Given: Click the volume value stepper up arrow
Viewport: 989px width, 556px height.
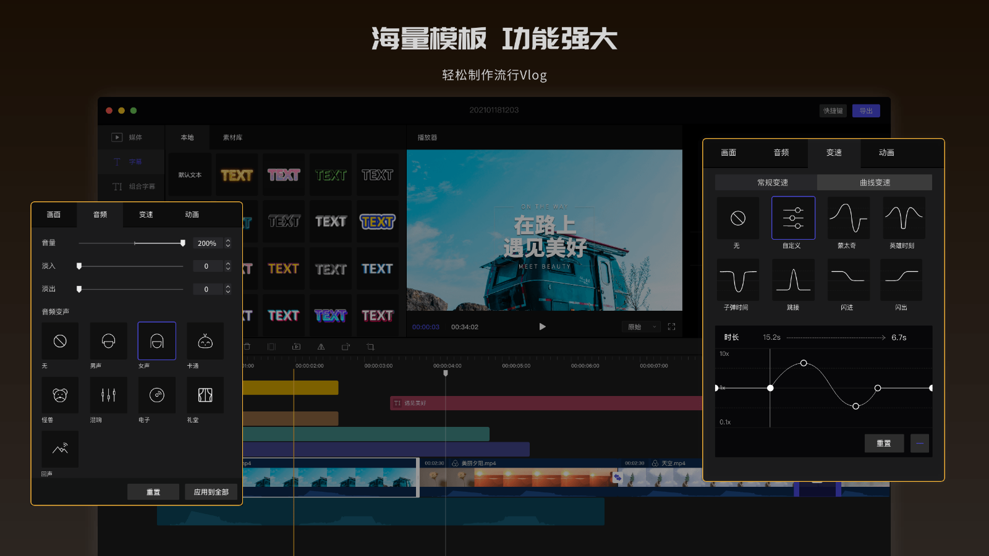Looking at the screenshot, I should pos(227,240).
